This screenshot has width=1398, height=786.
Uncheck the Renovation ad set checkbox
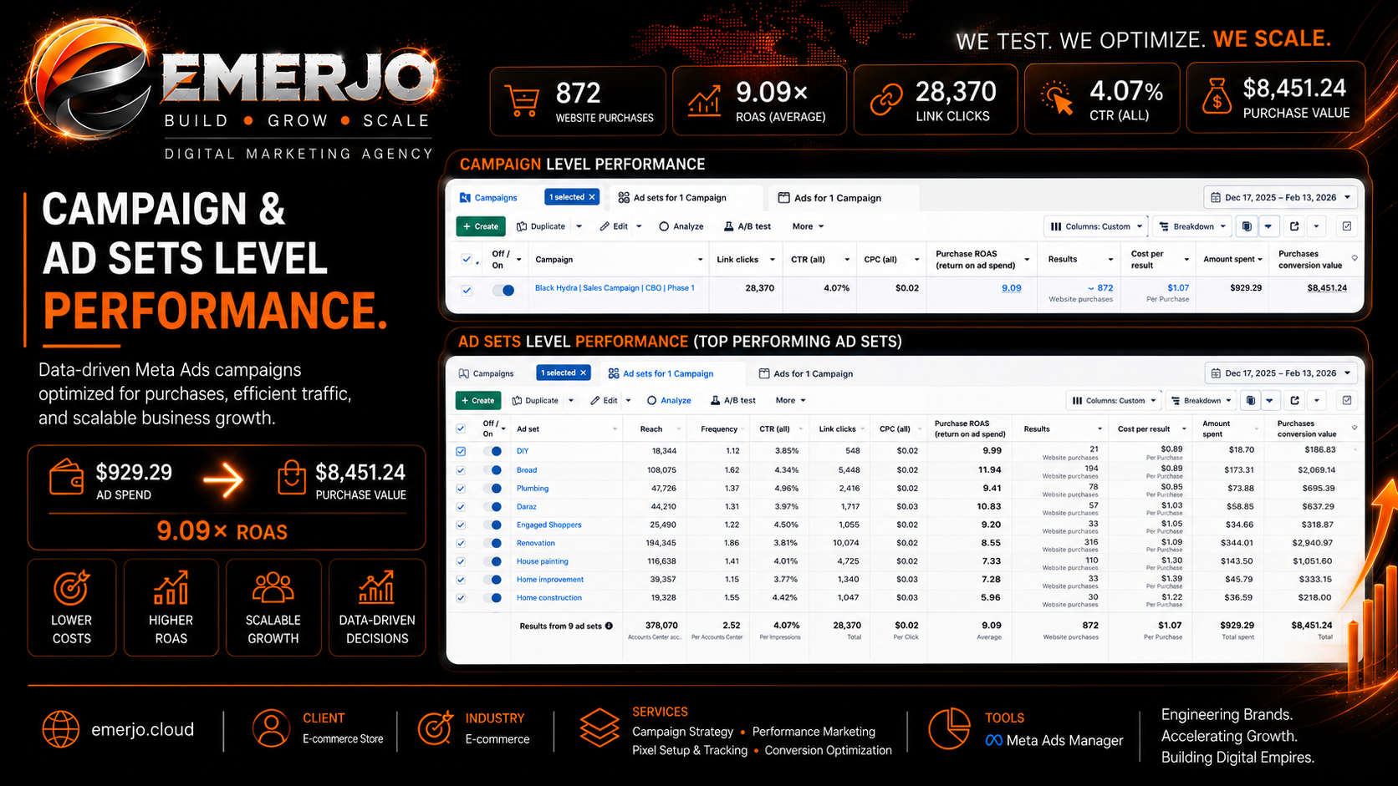(461, 544)
